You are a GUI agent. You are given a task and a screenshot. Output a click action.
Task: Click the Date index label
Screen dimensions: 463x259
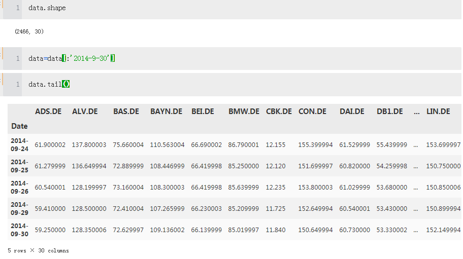click(19, 126)
